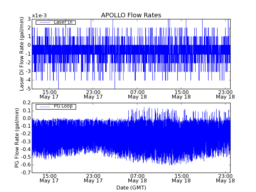Select final 23:00 May 18 tick under bottom plot
Viewport: 256px width, 192px height.
(x=225, y=178)
